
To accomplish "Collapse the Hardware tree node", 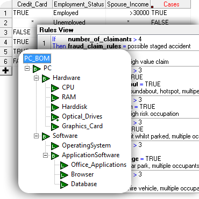I will point(36,78).
